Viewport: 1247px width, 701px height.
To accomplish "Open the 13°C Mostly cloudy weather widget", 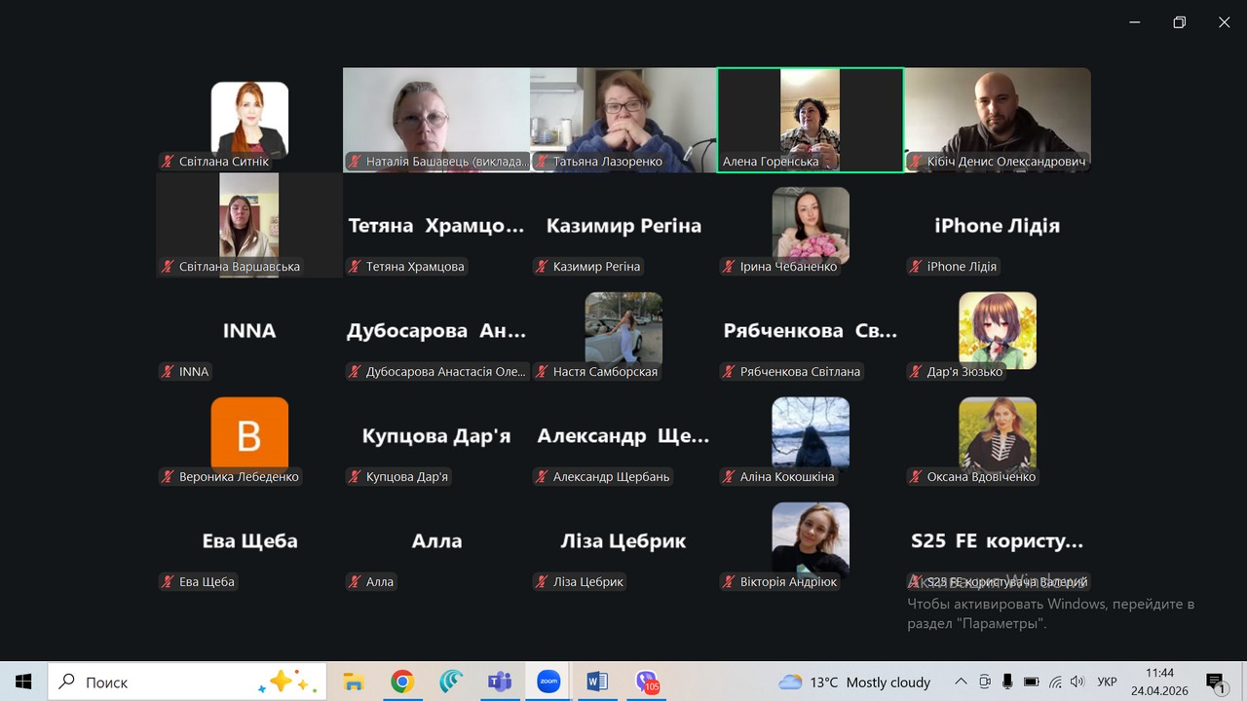I will pyautogui.click(x=854, y=682).
